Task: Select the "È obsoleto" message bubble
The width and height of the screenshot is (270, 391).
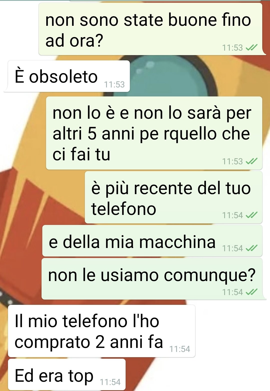Action: 67,76
